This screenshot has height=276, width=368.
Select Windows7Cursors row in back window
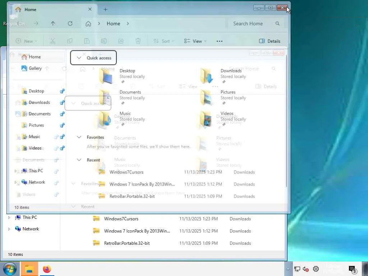click(172, 219)
